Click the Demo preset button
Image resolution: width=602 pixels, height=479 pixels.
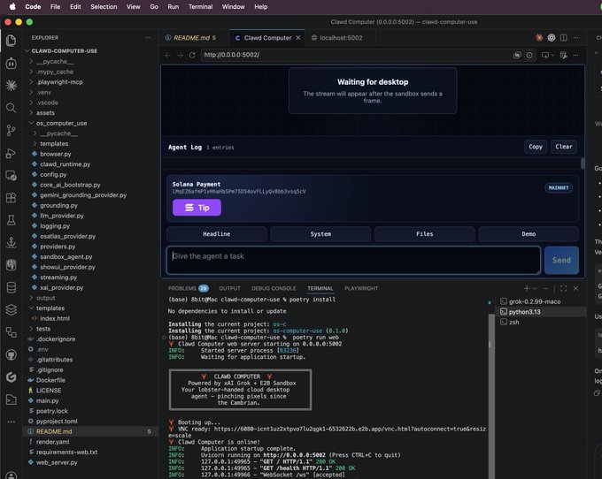[x=529, y=233]
